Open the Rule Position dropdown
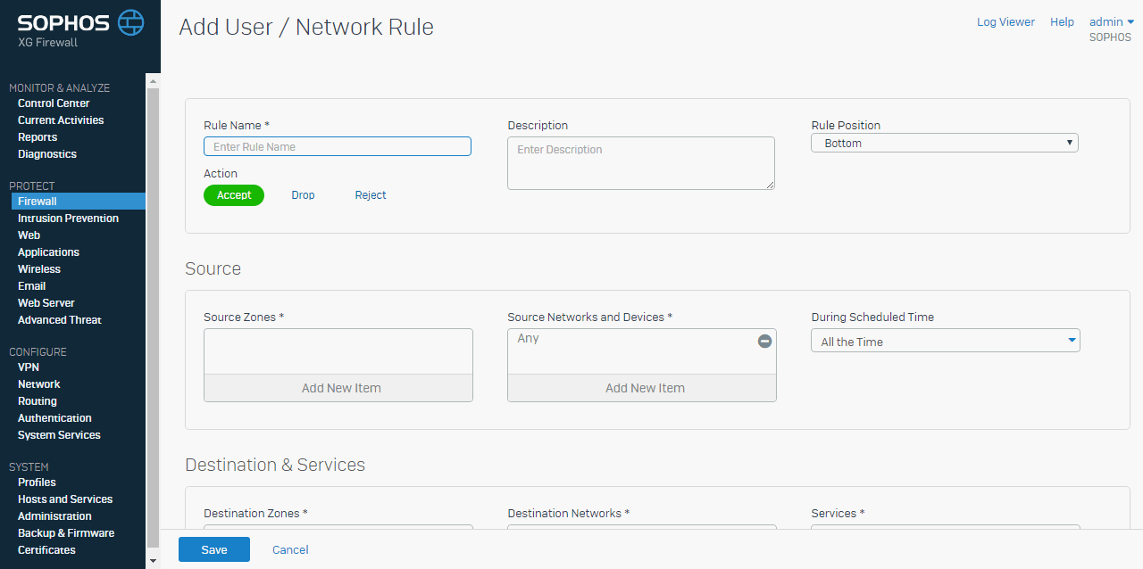 [x=945, y=143]
